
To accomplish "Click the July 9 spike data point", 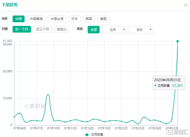I will 48,95.
